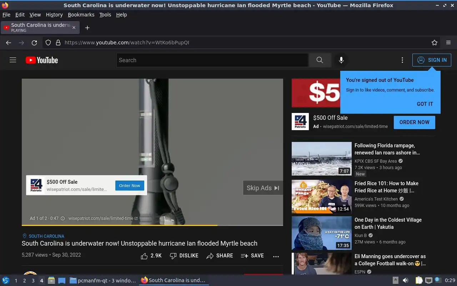
Task: Open Eli Manning goes undercover video title
Action: [x=390, y=260]
